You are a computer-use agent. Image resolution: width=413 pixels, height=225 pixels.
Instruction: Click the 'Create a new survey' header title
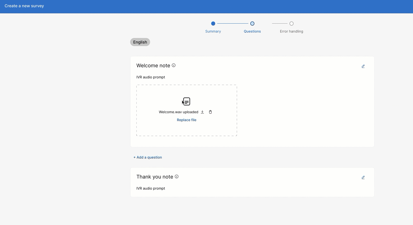point(24,6)
